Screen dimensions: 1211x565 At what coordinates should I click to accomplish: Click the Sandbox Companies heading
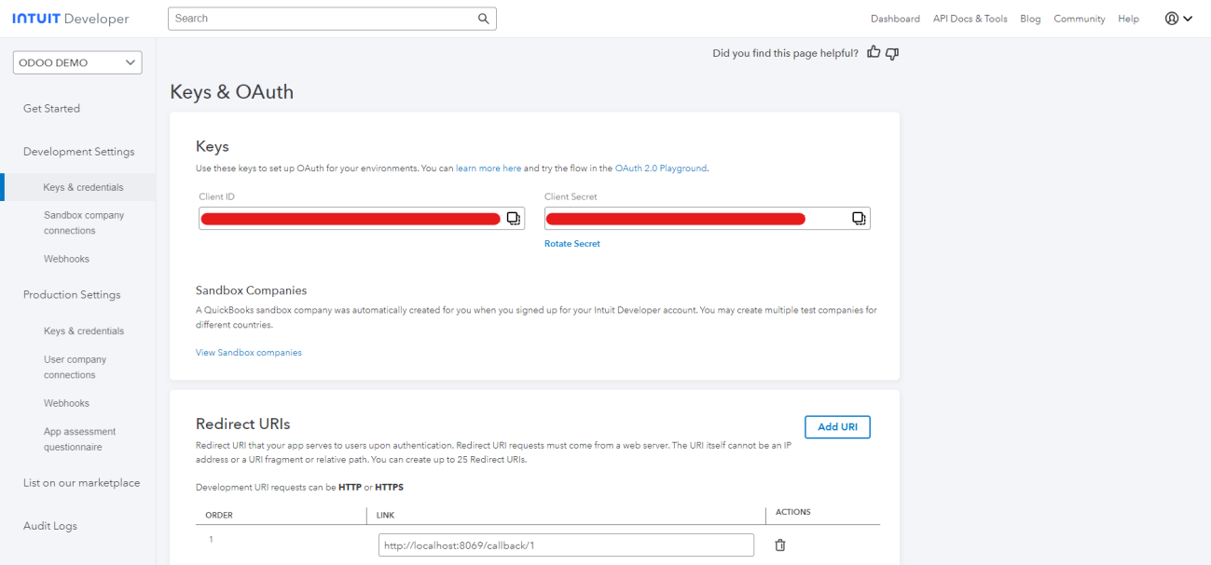tap(252, 290)
